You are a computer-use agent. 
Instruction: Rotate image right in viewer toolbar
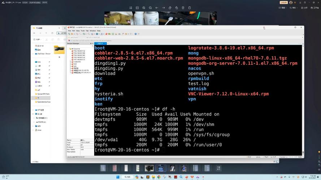click(x=177, y=8)
